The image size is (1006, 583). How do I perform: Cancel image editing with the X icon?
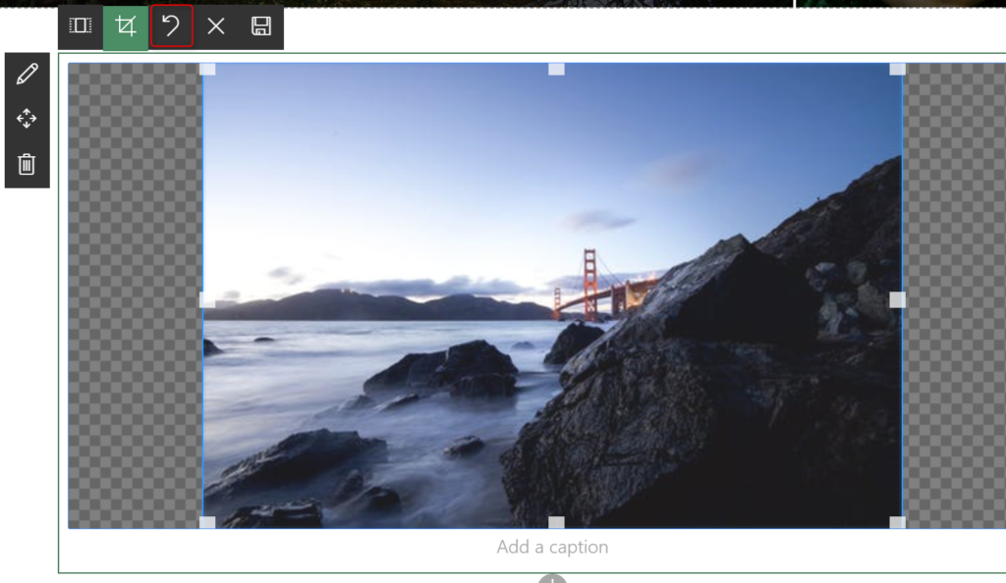[216, 26]
